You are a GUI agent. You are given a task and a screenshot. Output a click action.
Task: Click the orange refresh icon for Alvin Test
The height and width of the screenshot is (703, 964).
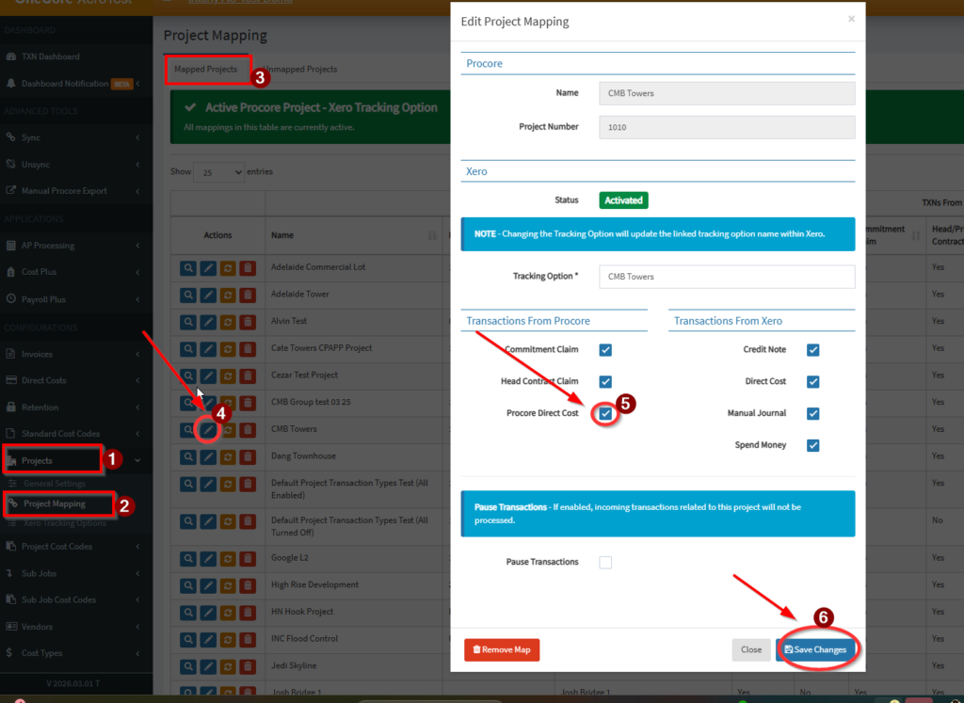point(228,322)
